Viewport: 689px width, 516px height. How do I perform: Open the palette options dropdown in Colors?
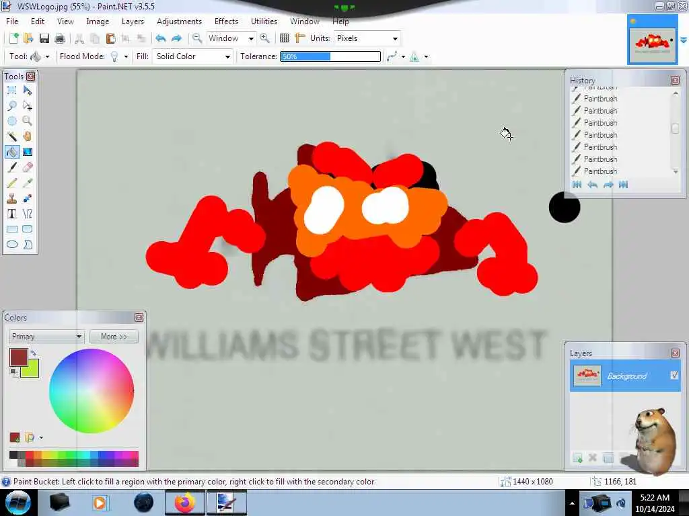(41, 437)
